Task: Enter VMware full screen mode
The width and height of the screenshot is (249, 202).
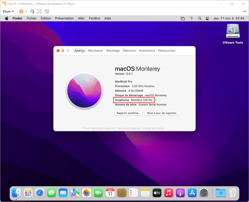Action: tap(39, 11)
